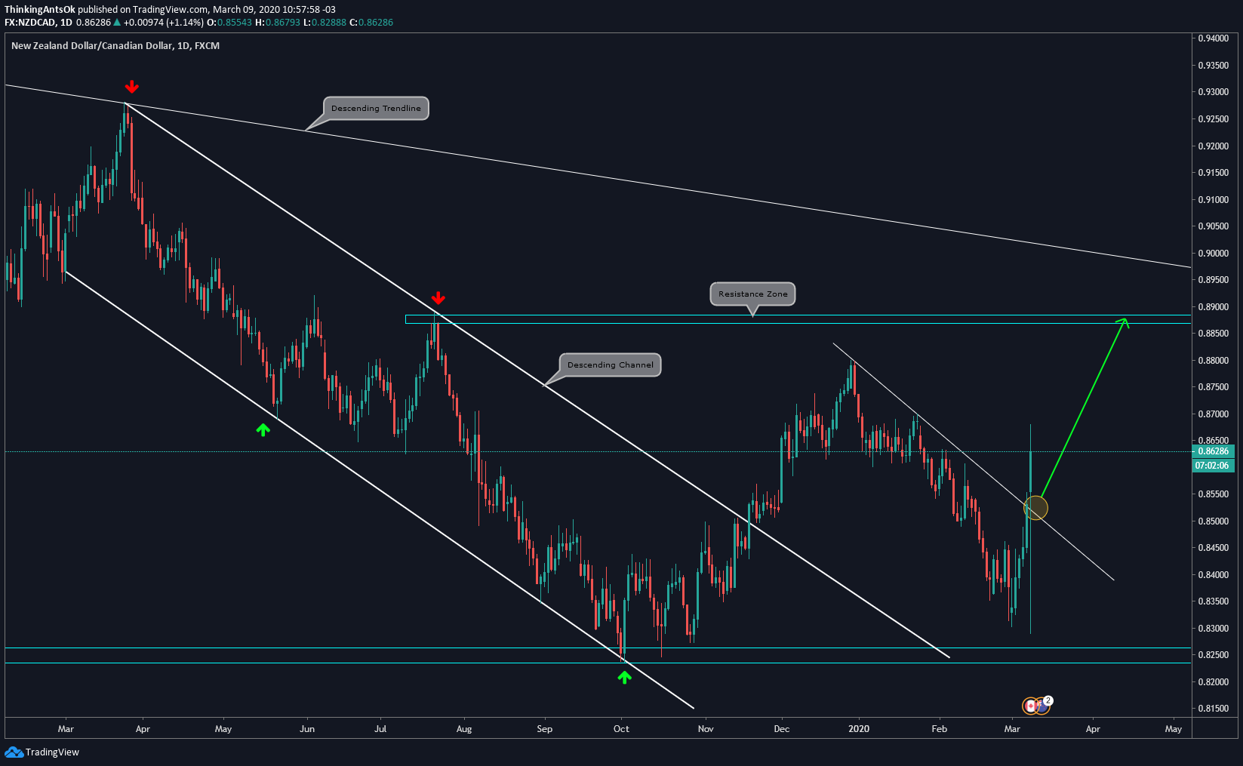Click the 0.91000 price axis label

point(1214,200)
